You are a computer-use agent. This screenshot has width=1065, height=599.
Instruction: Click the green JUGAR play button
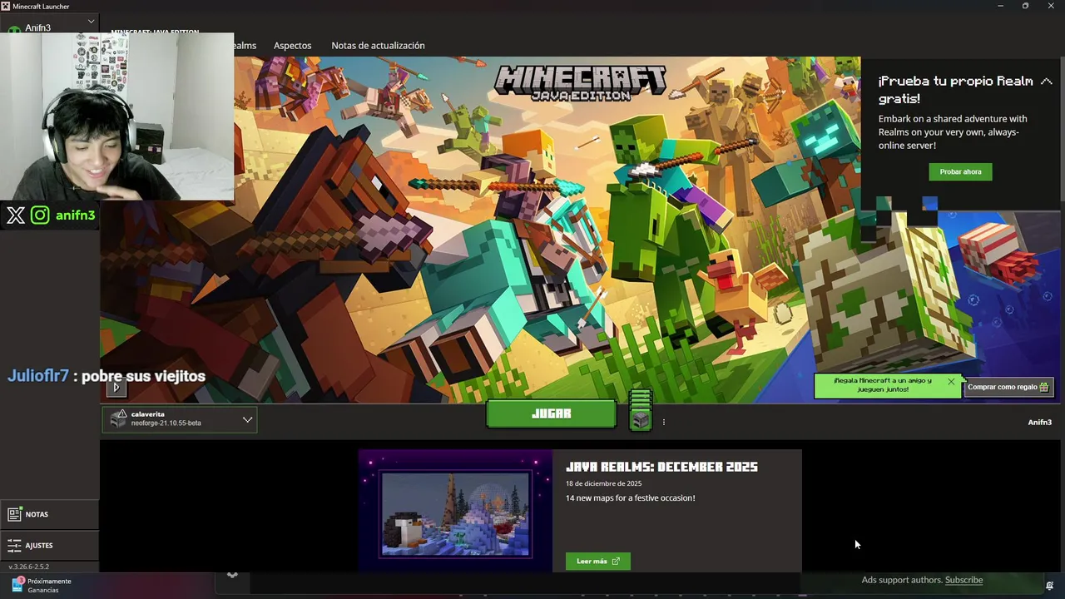tap(551, 413)
